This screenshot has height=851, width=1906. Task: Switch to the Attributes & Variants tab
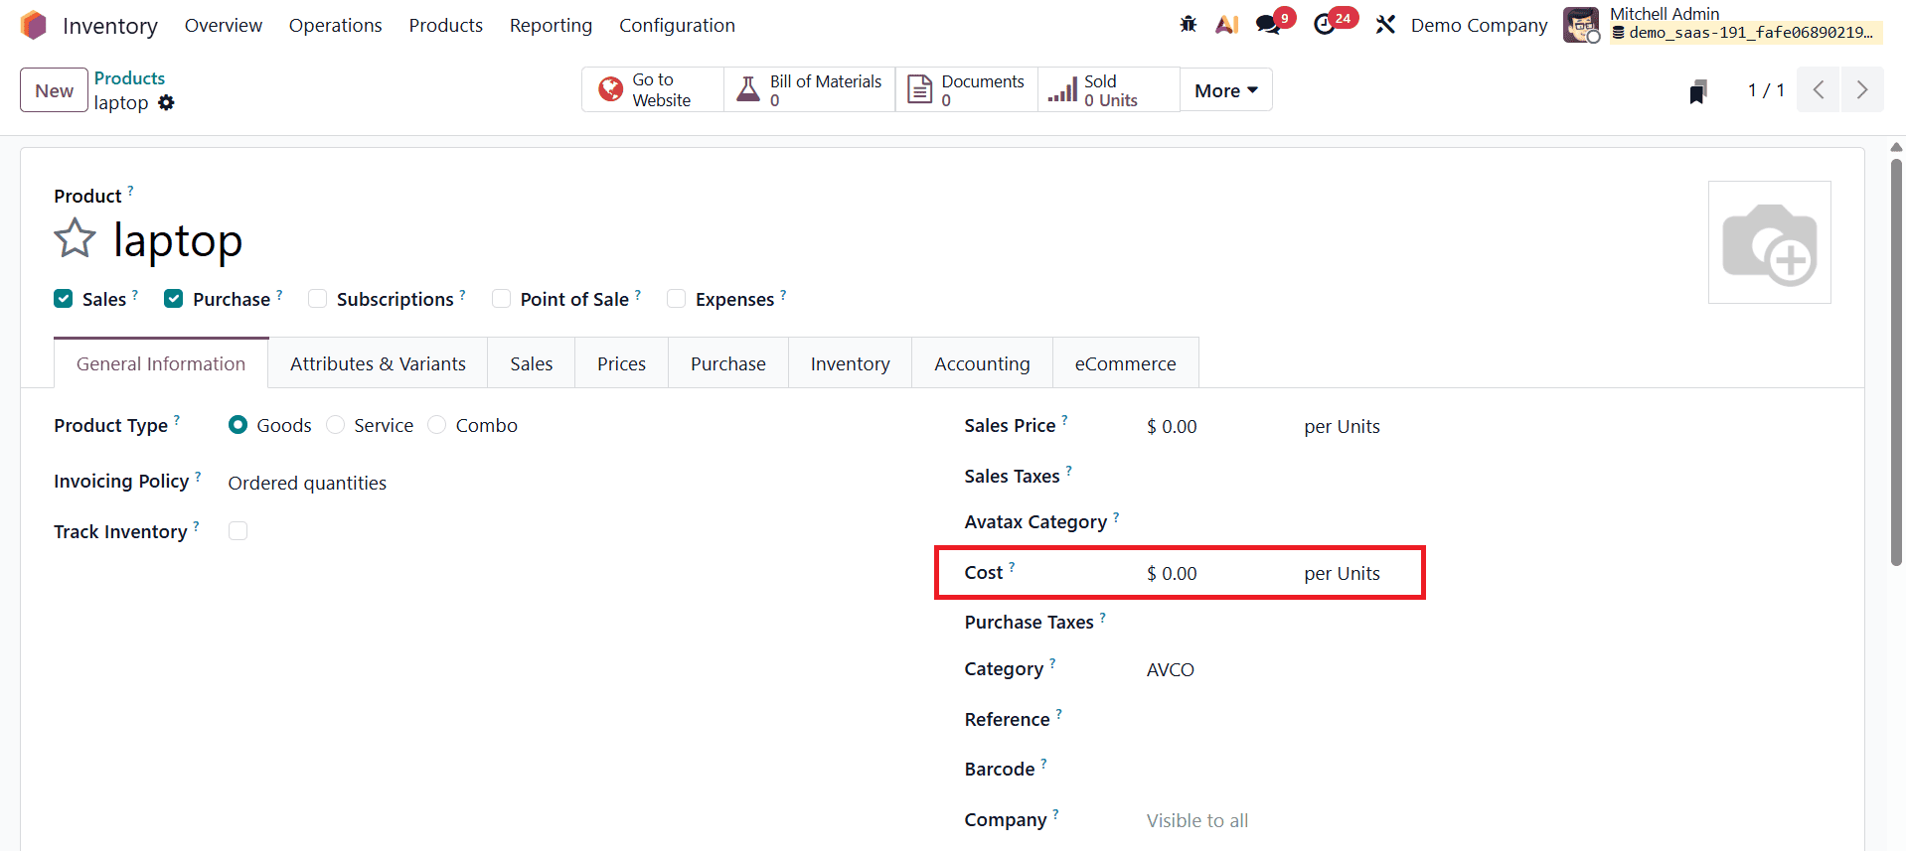pos(378,363)
